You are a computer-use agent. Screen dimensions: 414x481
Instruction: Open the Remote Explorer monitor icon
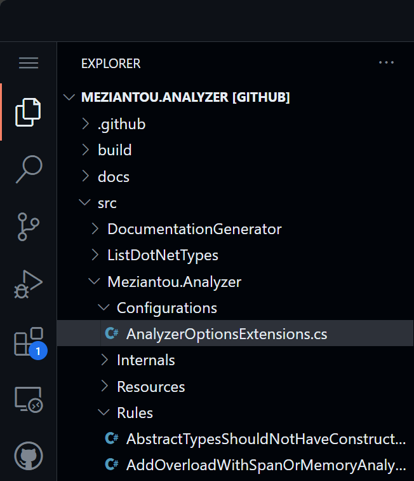click(x=29, y=400)
